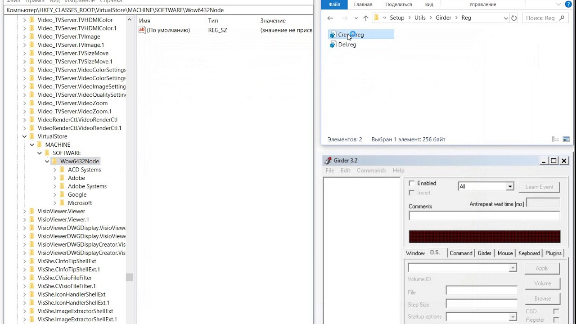This screenshot has width=576, height=324.
Task: Enable the Girder Enabled checkbox
Action: 411,183
